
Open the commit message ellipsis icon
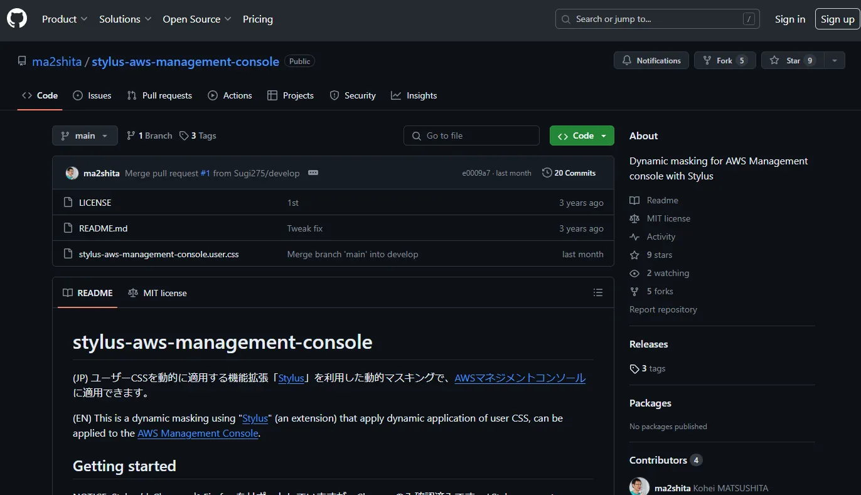click(x=313, y=173)
